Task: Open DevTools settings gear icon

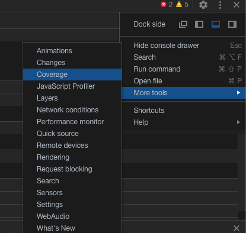Action: click(203, 5)
